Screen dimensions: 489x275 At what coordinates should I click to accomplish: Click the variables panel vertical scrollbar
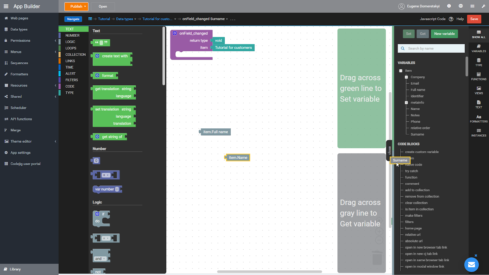click(x=467, y=66)
